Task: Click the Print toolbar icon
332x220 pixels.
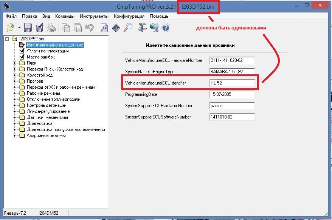Action: pos(51,28)
